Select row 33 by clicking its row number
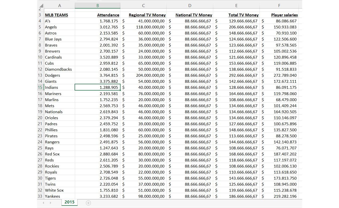This screenshot has height=208, width=339. [x=40, y=196]
